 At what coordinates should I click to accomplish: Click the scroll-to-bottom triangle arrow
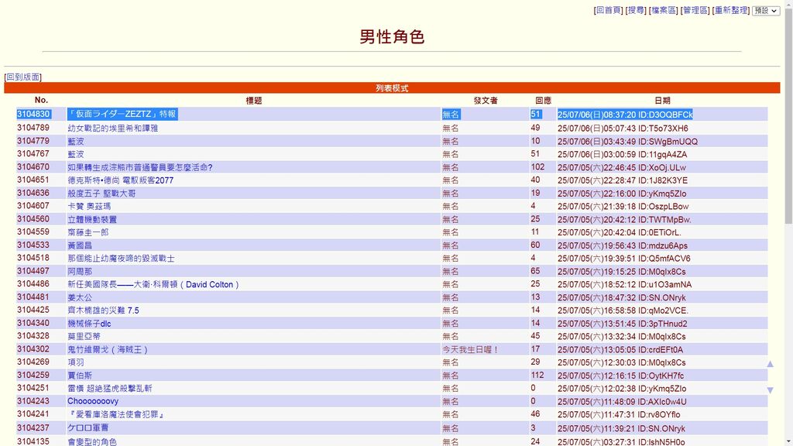coord(770,390)
